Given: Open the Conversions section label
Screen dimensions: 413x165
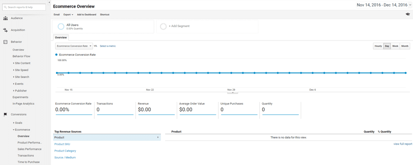Looking at the screenshot, I should 19,115.
